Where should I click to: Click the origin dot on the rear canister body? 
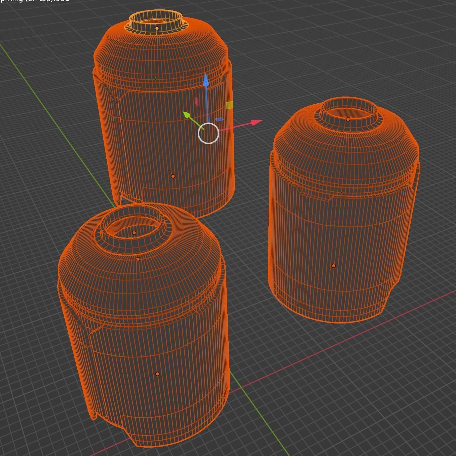(173, 176)
